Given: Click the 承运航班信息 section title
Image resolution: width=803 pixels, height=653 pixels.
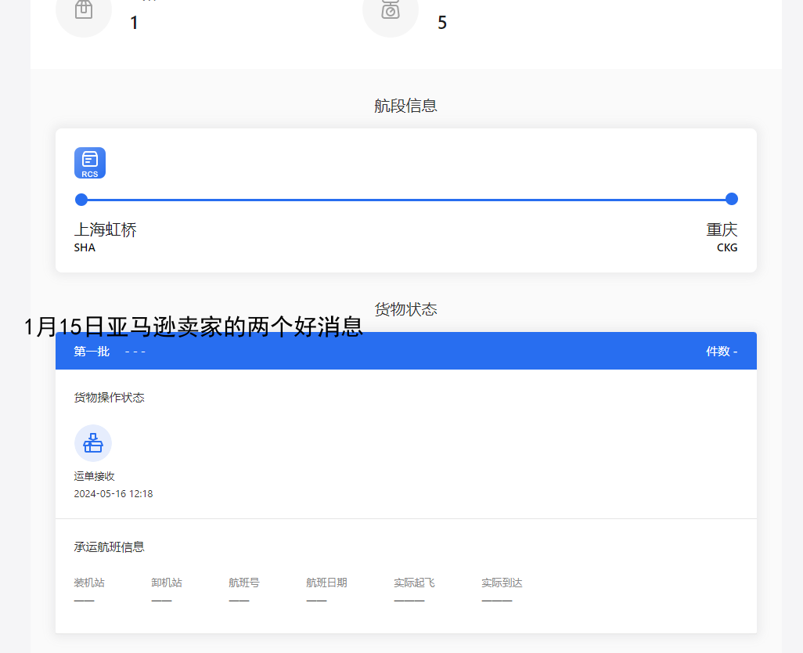Looking at the screenshot, I should click(110, 547).
